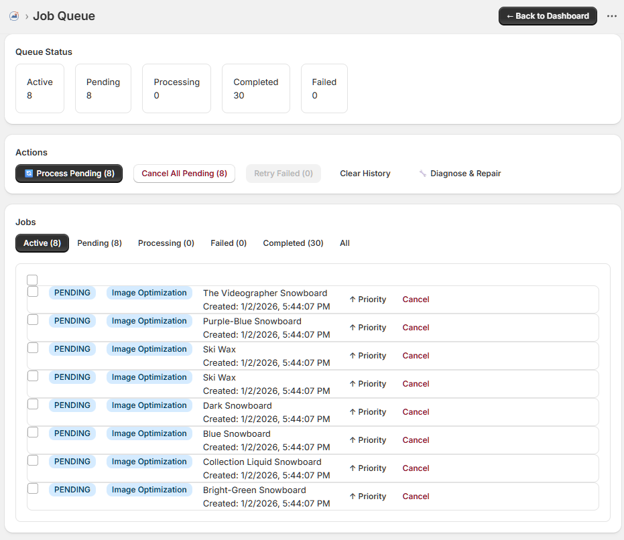Image resolution: width=624 pixels, height=540 pixels.
Task: Clear the job history
Action: (x=365, y=174)
